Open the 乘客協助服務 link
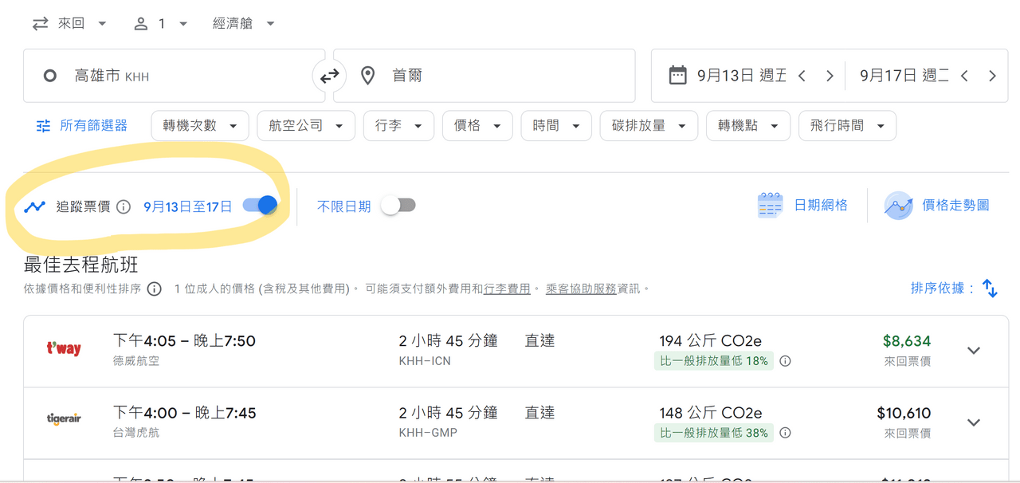Screen dimensions: 1020x483 [x=581, y=289]
